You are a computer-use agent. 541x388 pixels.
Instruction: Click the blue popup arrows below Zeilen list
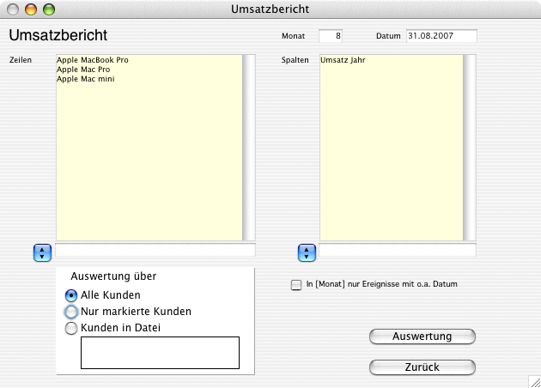[x=42, y=252]
